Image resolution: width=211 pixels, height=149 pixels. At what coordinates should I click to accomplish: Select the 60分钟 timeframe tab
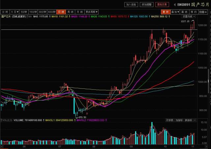coord(52,12)
